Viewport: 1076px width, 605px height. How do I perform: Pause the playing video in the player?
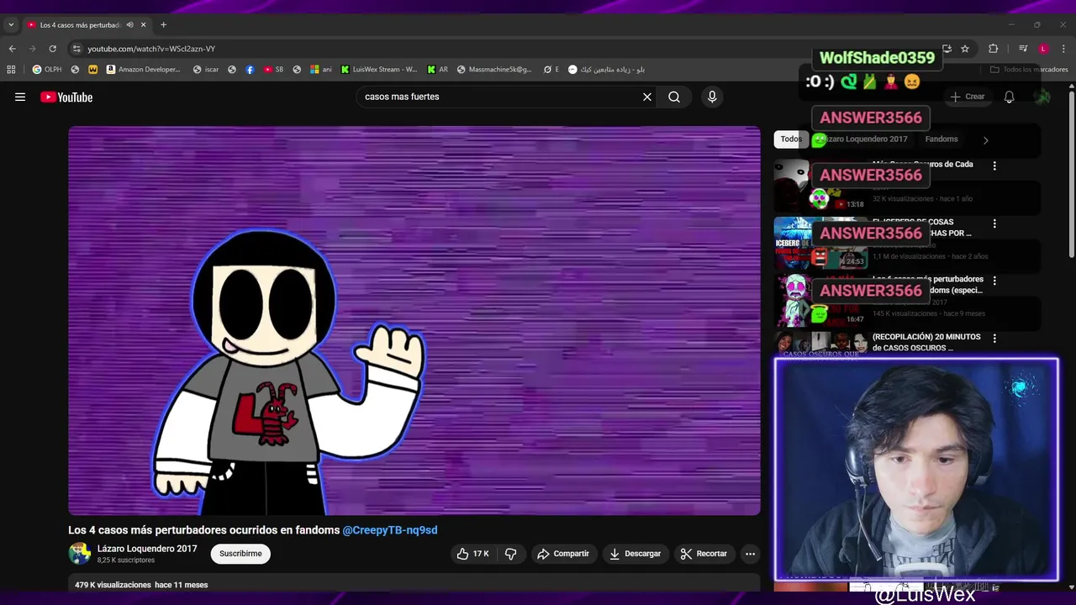click(414, 320)
